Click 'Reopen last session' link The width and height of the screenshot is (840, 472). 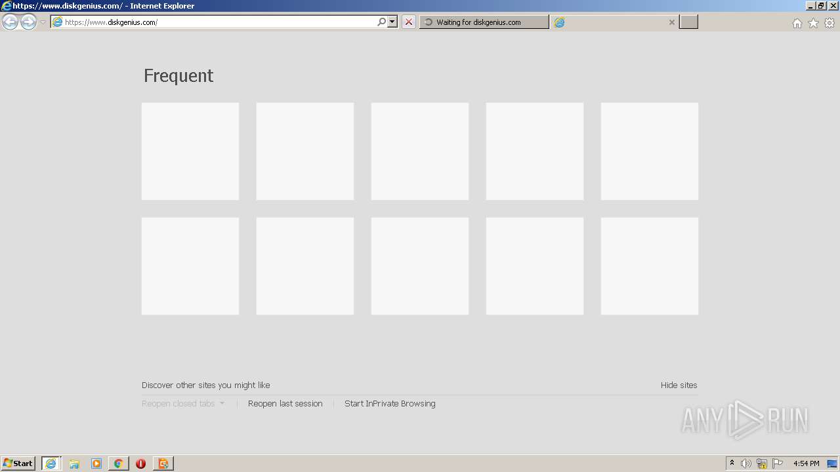click(285, 404)
